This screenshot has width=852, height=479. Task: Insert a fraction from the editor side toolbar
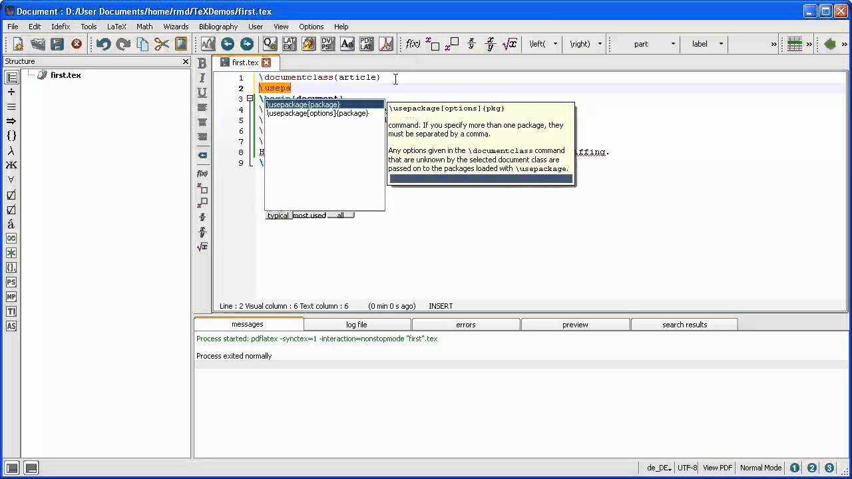(202, 218)
